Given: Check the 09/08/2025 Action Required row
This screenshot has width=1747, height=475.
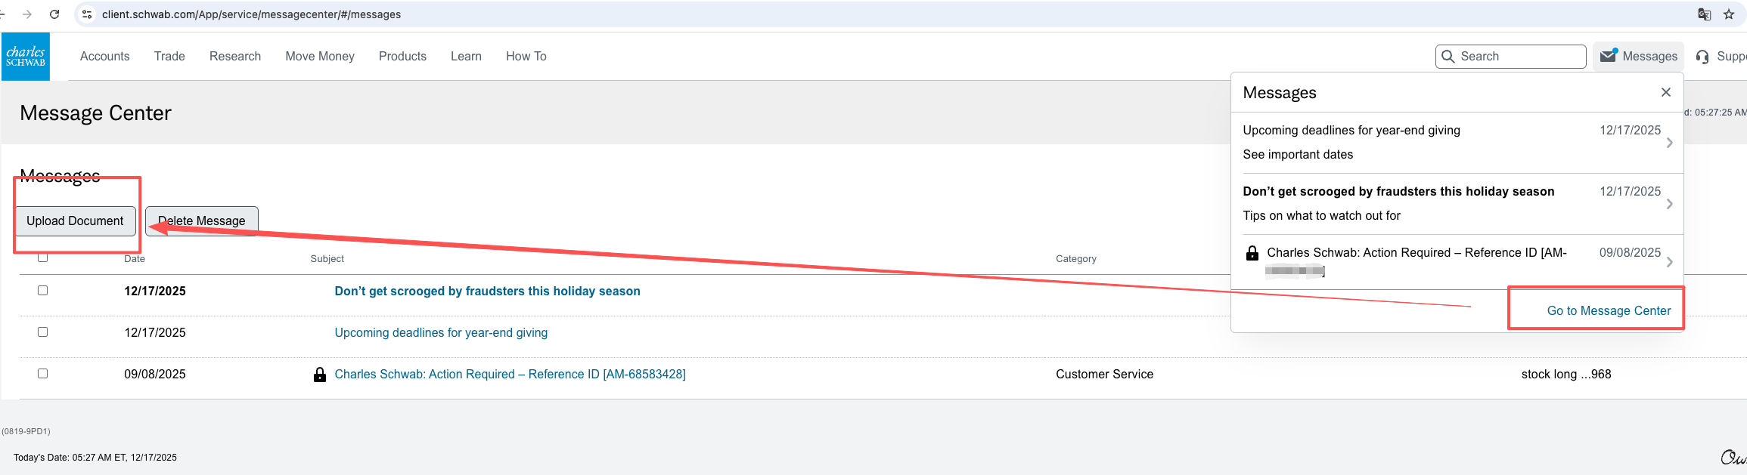Looking at the screenshot, I should click(43, 374).
